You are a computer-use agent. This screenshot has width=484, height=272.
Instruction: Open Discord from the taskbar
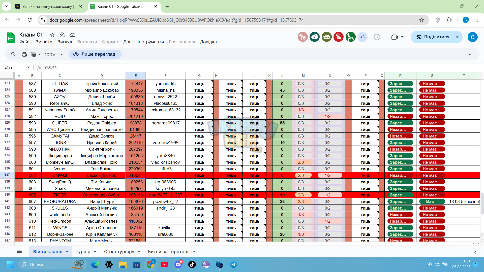click(178, 264)
